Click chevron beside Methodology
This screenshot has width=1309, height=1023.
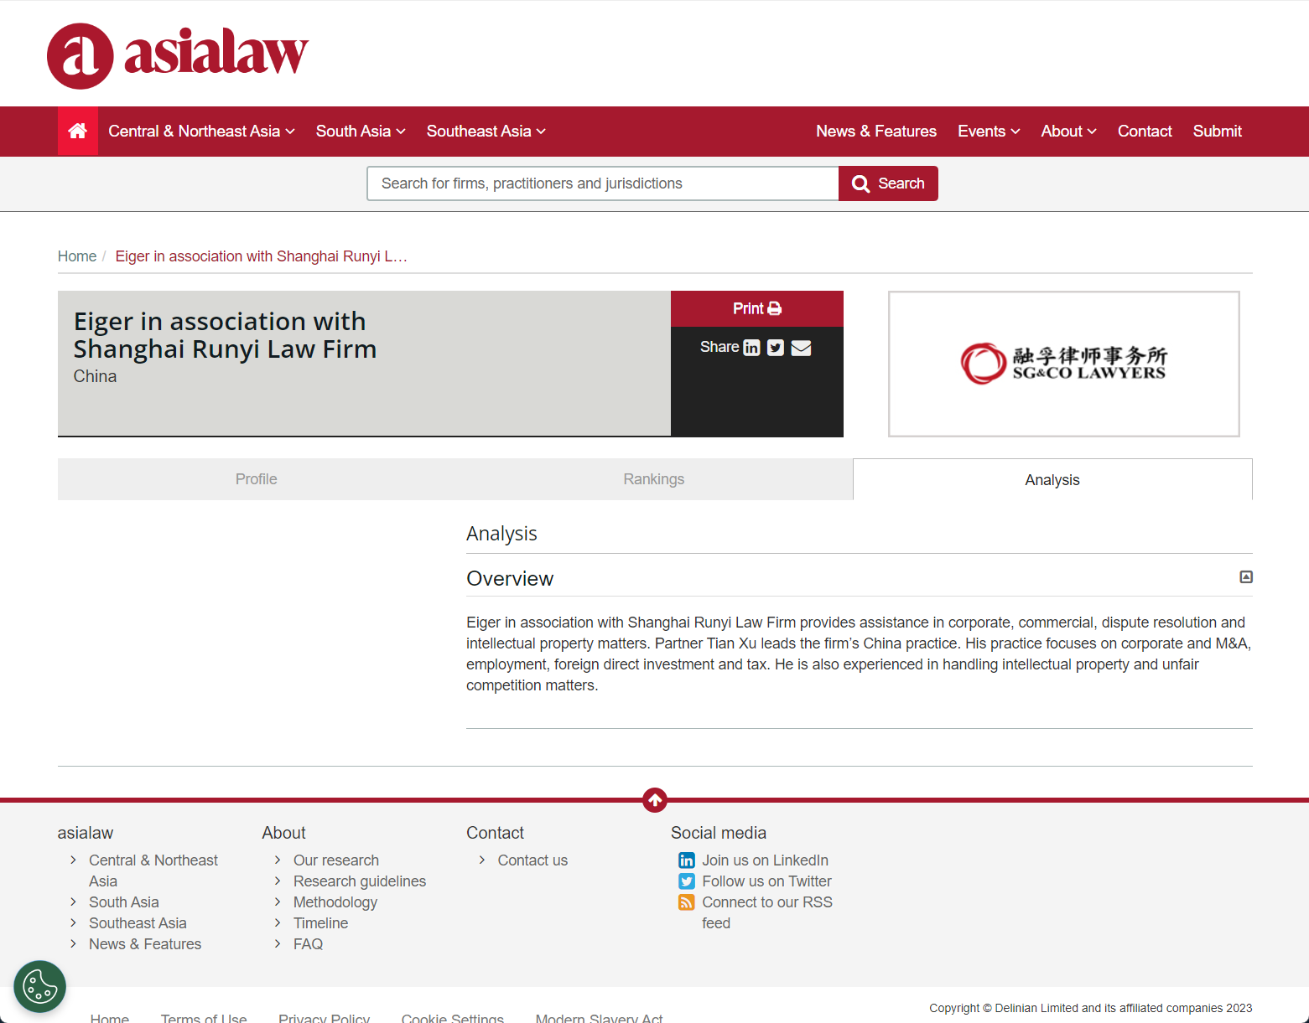pos(278,902)
